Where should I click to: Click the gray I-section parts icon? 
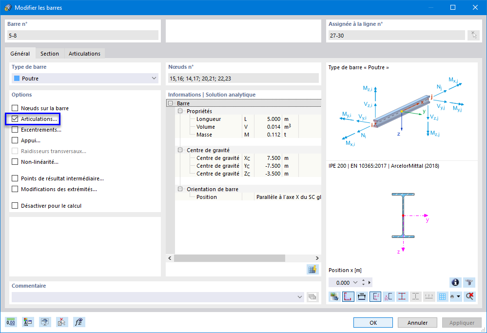(415, 296)
